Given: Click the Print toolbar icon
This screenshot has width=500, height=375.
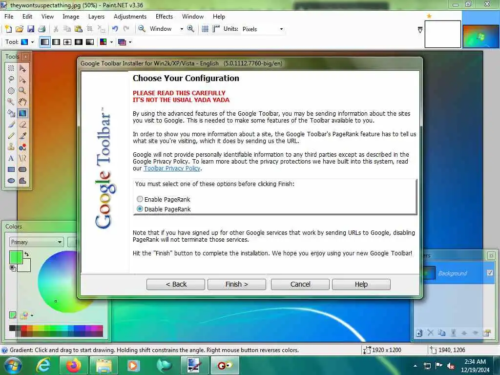Looking at the screenshot, I should pyautogui.click(x=42, y=29).
